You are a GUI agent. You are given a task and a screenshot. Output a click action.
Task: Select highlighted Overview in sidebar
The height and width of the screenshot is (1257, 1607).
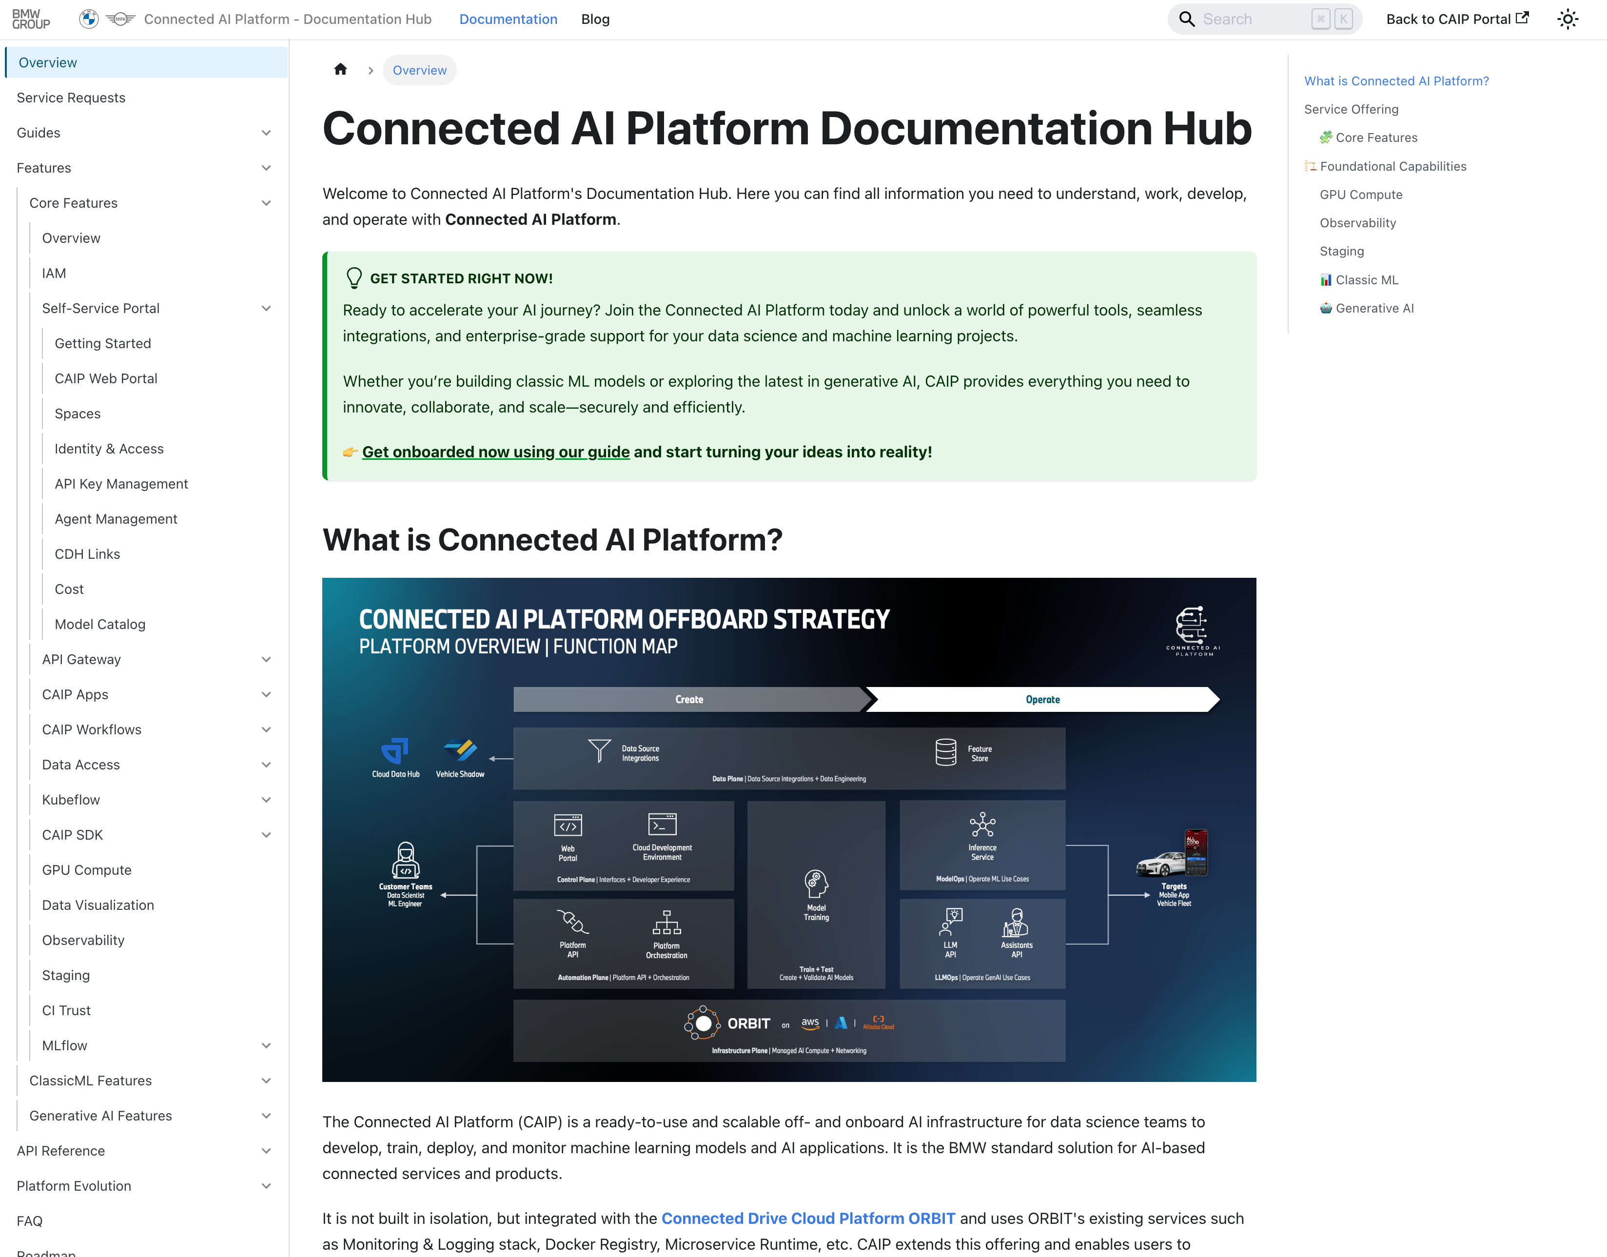146,62
